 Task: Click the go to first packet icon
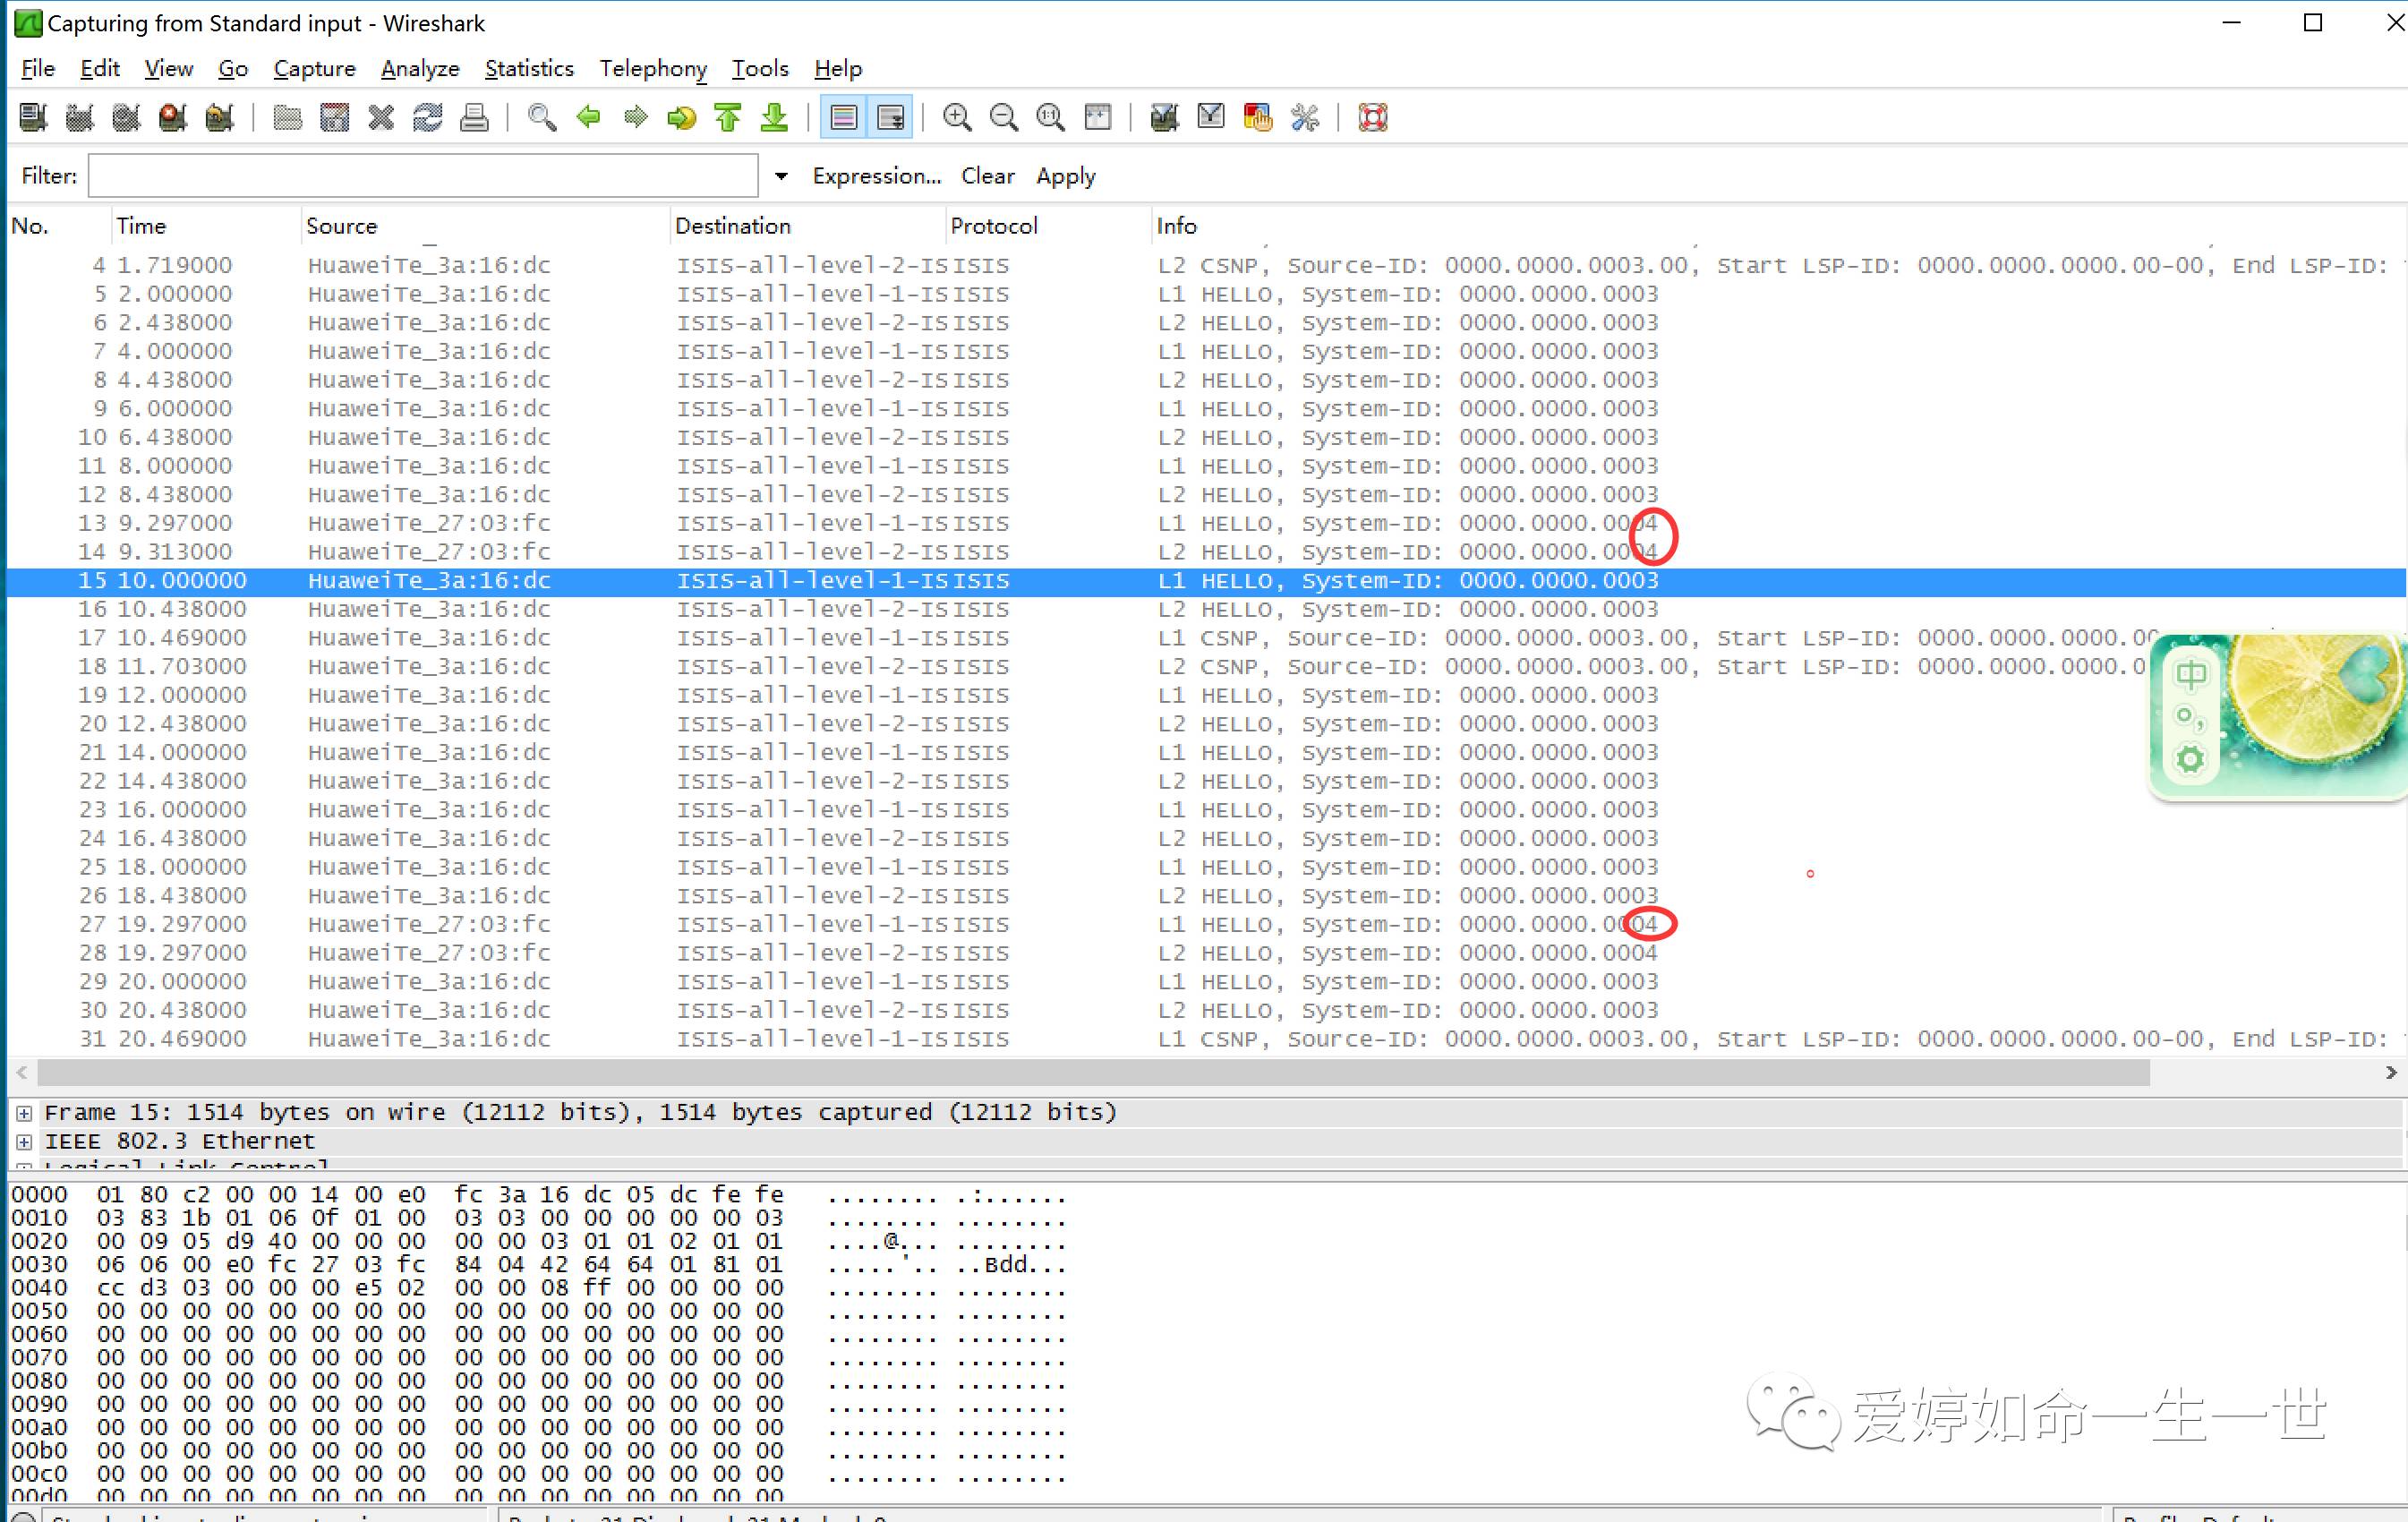coord(728,118)
